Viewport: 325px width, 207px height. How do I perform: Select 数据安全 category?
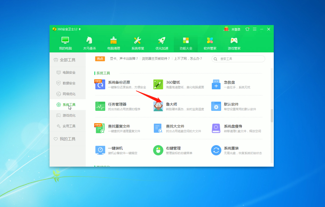point(68,83)
